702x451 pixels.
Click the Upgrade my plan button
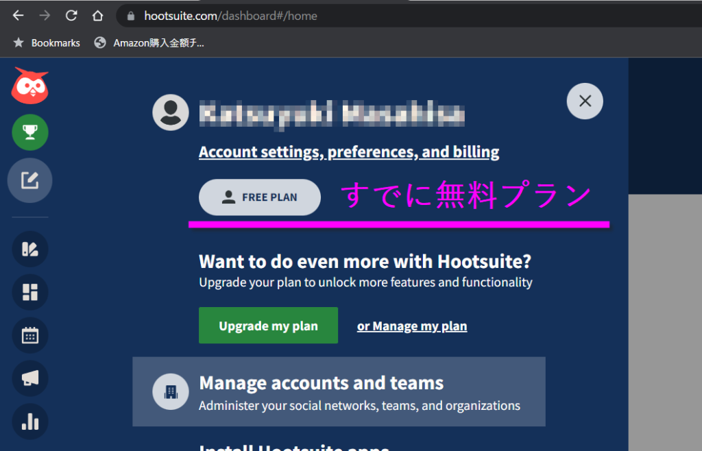click(268, 326)
